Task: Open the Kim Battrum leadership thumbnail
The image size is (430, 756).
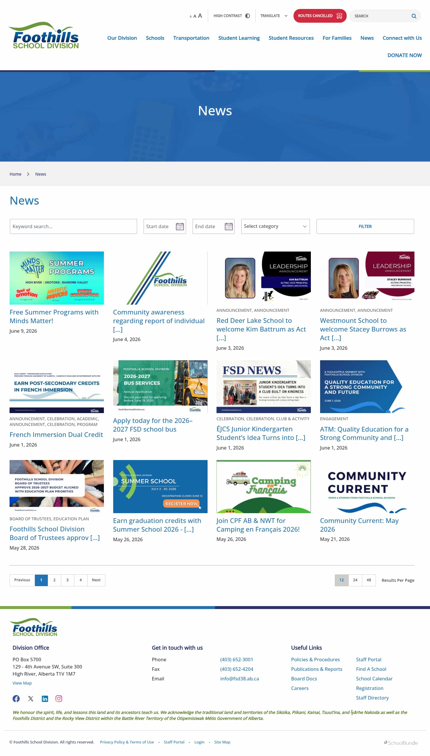Action: [264, 278]
